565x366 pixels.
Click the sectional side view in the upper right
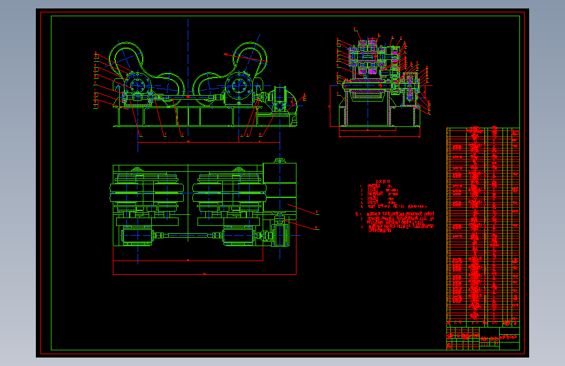(x=380, y=82)
